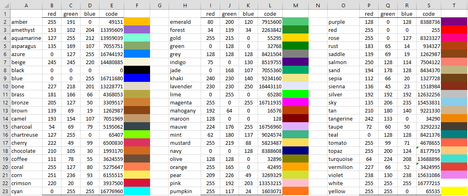The width and height of the screenshot is (468, 196).
Task: Click the 'code' header in column S
Action: [429, 14]
